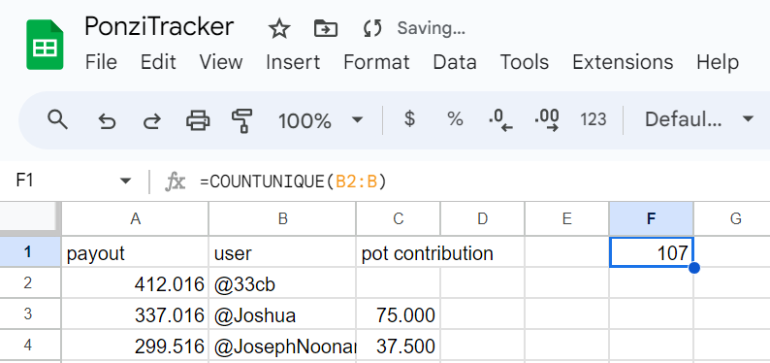
Task: Open the name box dropdown arrow
Action: coord(126,181)
